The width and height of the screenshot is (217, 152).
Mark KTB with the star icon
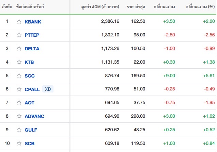point(19,62)
